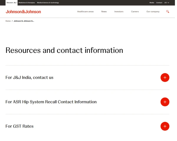
Task: Click the Media link in top bar
Action: click(152, 2)
